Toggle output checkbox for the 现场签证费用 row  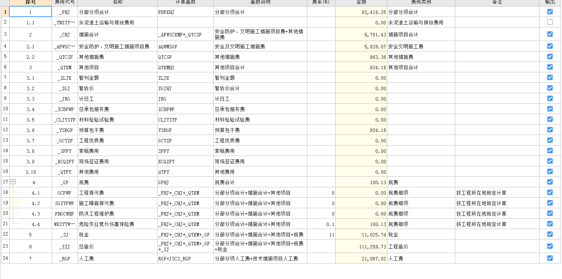[550, 161]
